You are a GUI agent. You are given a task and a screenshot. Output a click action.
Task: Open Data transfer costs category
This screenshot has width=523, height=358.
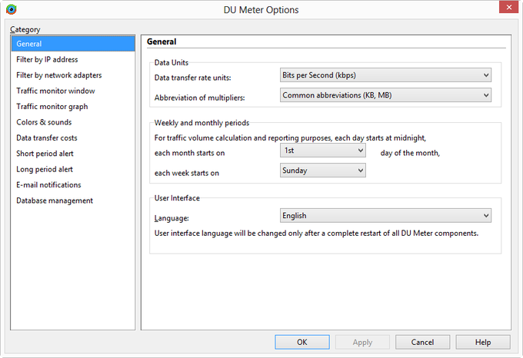[46, 138]
